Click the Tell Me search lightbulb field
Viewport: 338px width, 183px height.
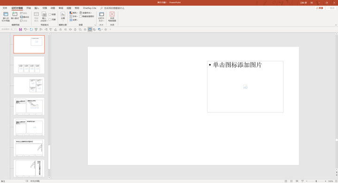point(112,8)
